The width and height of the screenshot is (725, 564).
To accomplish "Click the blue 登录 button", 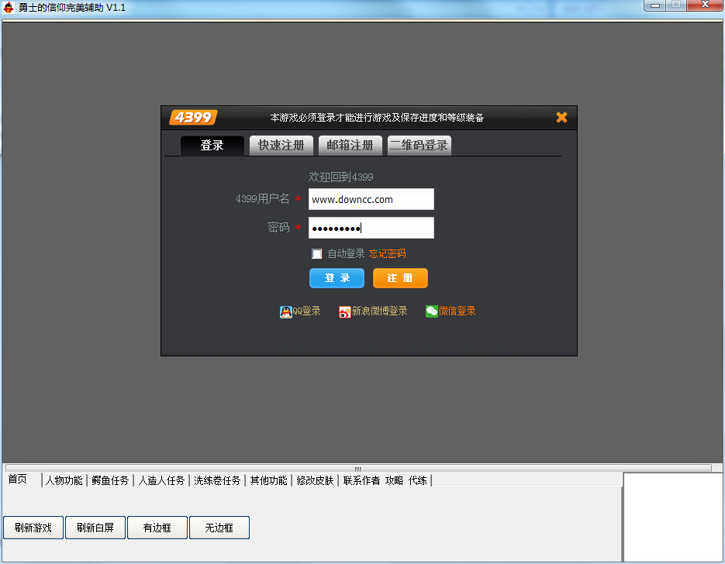I will (x=337, y=278).
